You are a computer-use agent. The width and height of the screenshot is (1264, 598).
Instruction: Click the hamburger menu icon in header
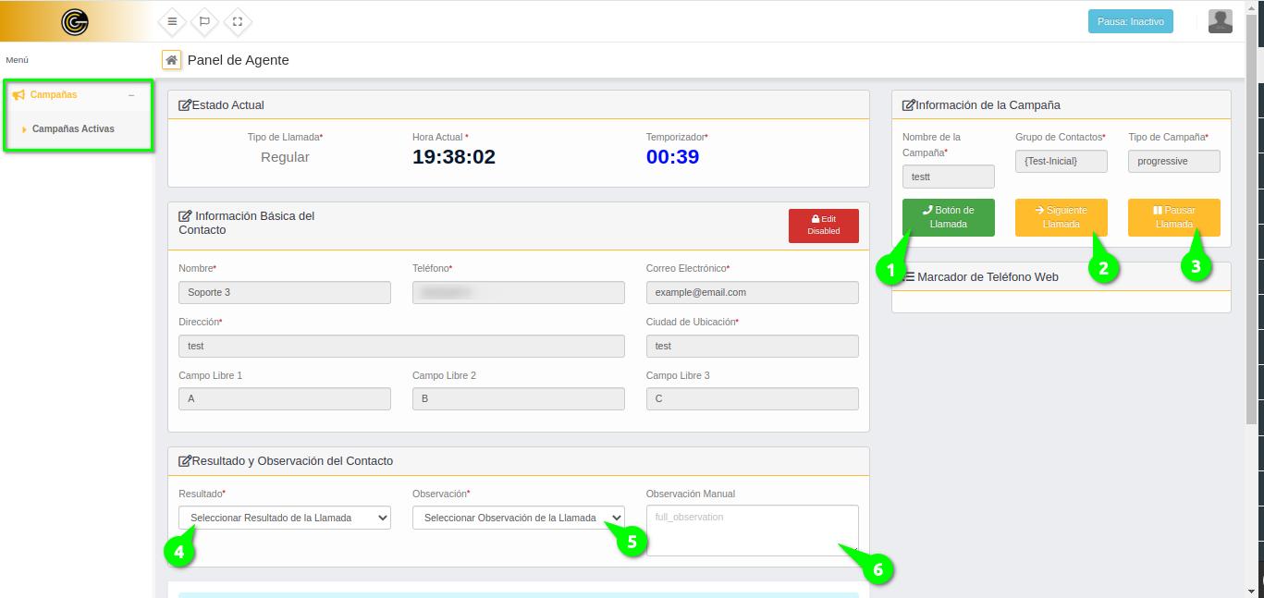[172, 21]
